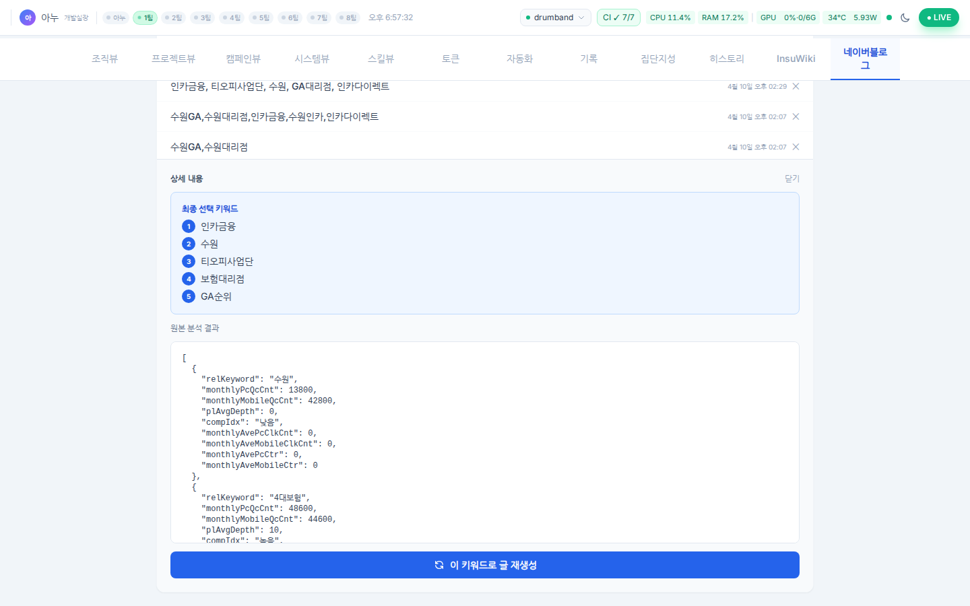Click the CPU 11.4% usage indicator
The height and width of the screenshot is (606, 970).
coord(670,18)
